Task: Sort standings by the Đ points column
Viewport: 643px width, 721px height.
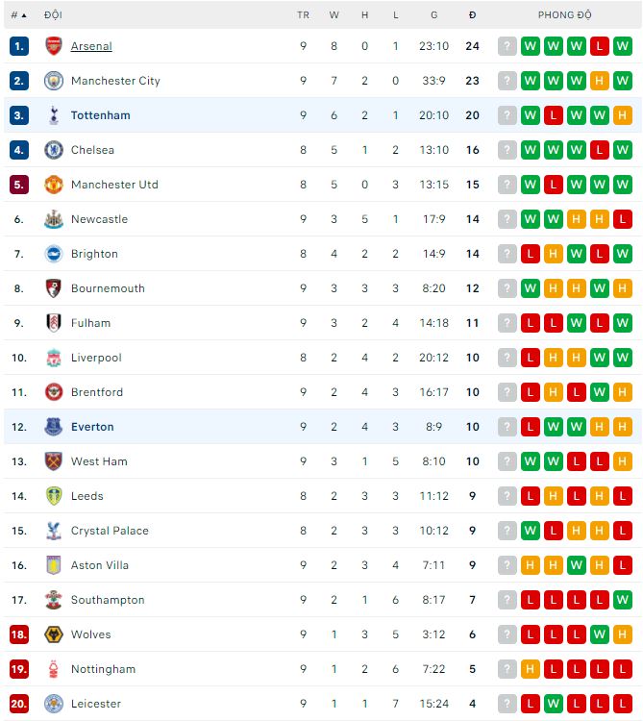Action: (472, 15)
